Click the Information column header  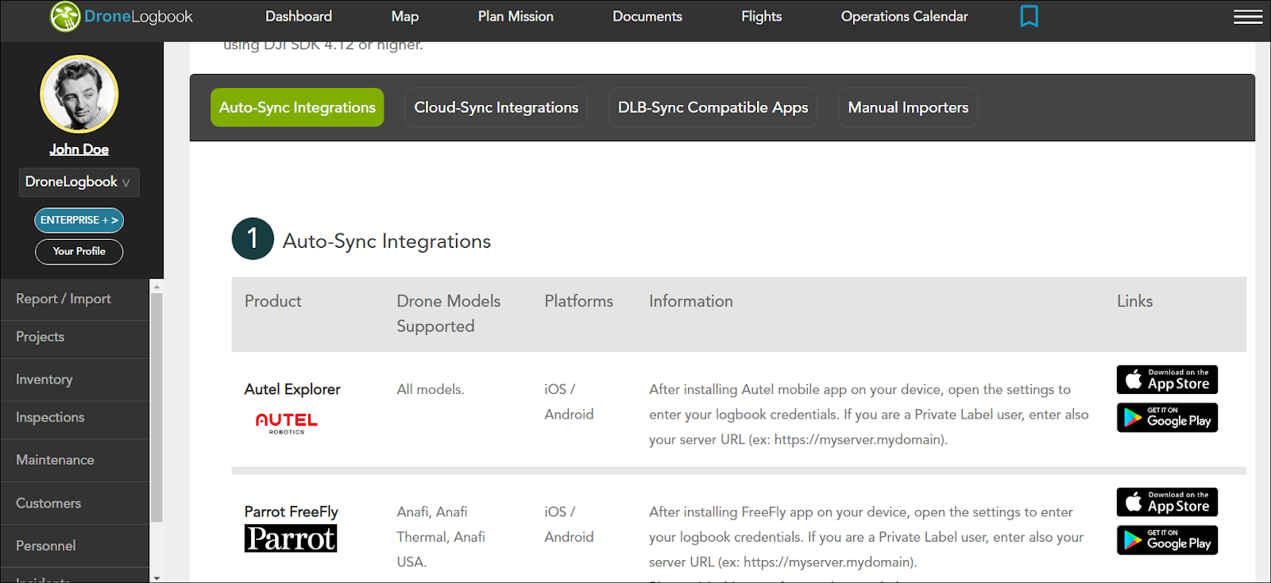(690, 301)
